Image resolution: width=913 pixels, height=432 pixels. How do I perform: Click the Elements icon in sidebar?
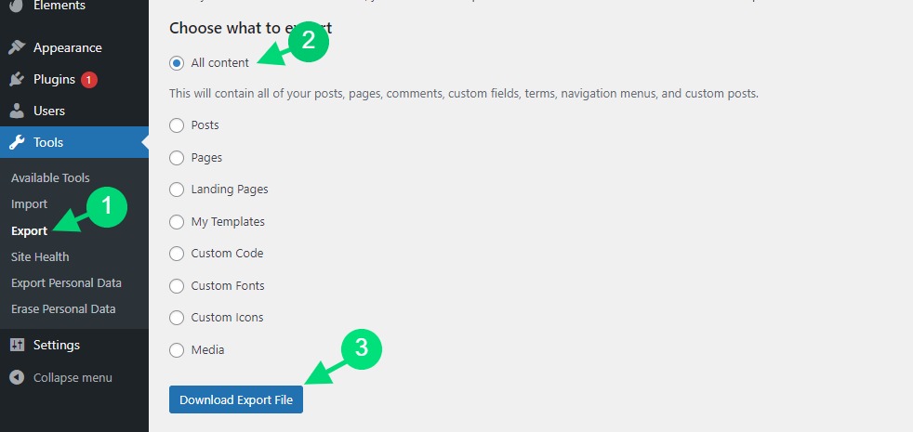click(17, 6)
